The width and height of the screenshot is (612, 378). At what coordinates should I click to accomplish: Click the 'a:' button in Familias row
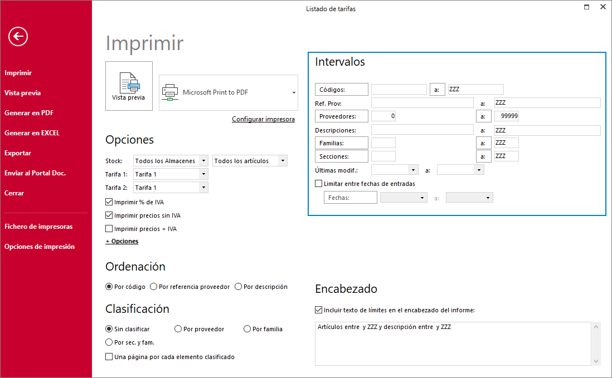484,143
